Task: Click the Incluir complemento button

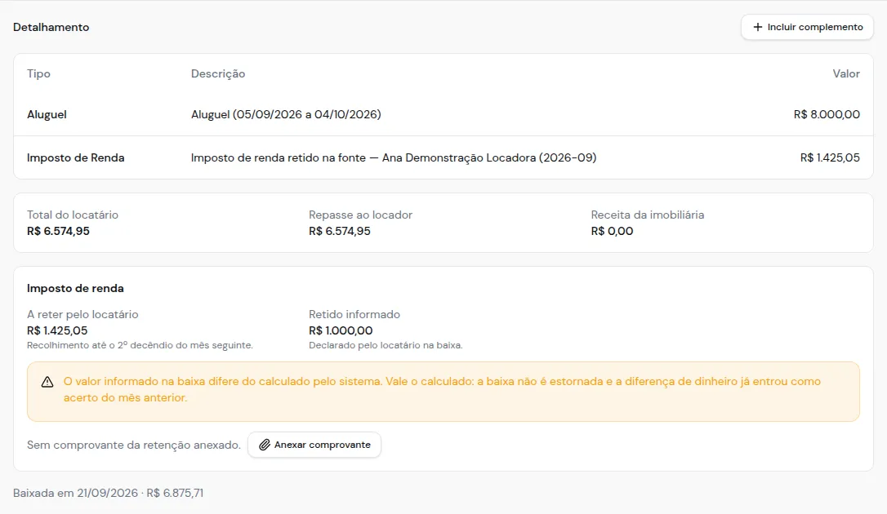Action: click(x=807, y=27)
